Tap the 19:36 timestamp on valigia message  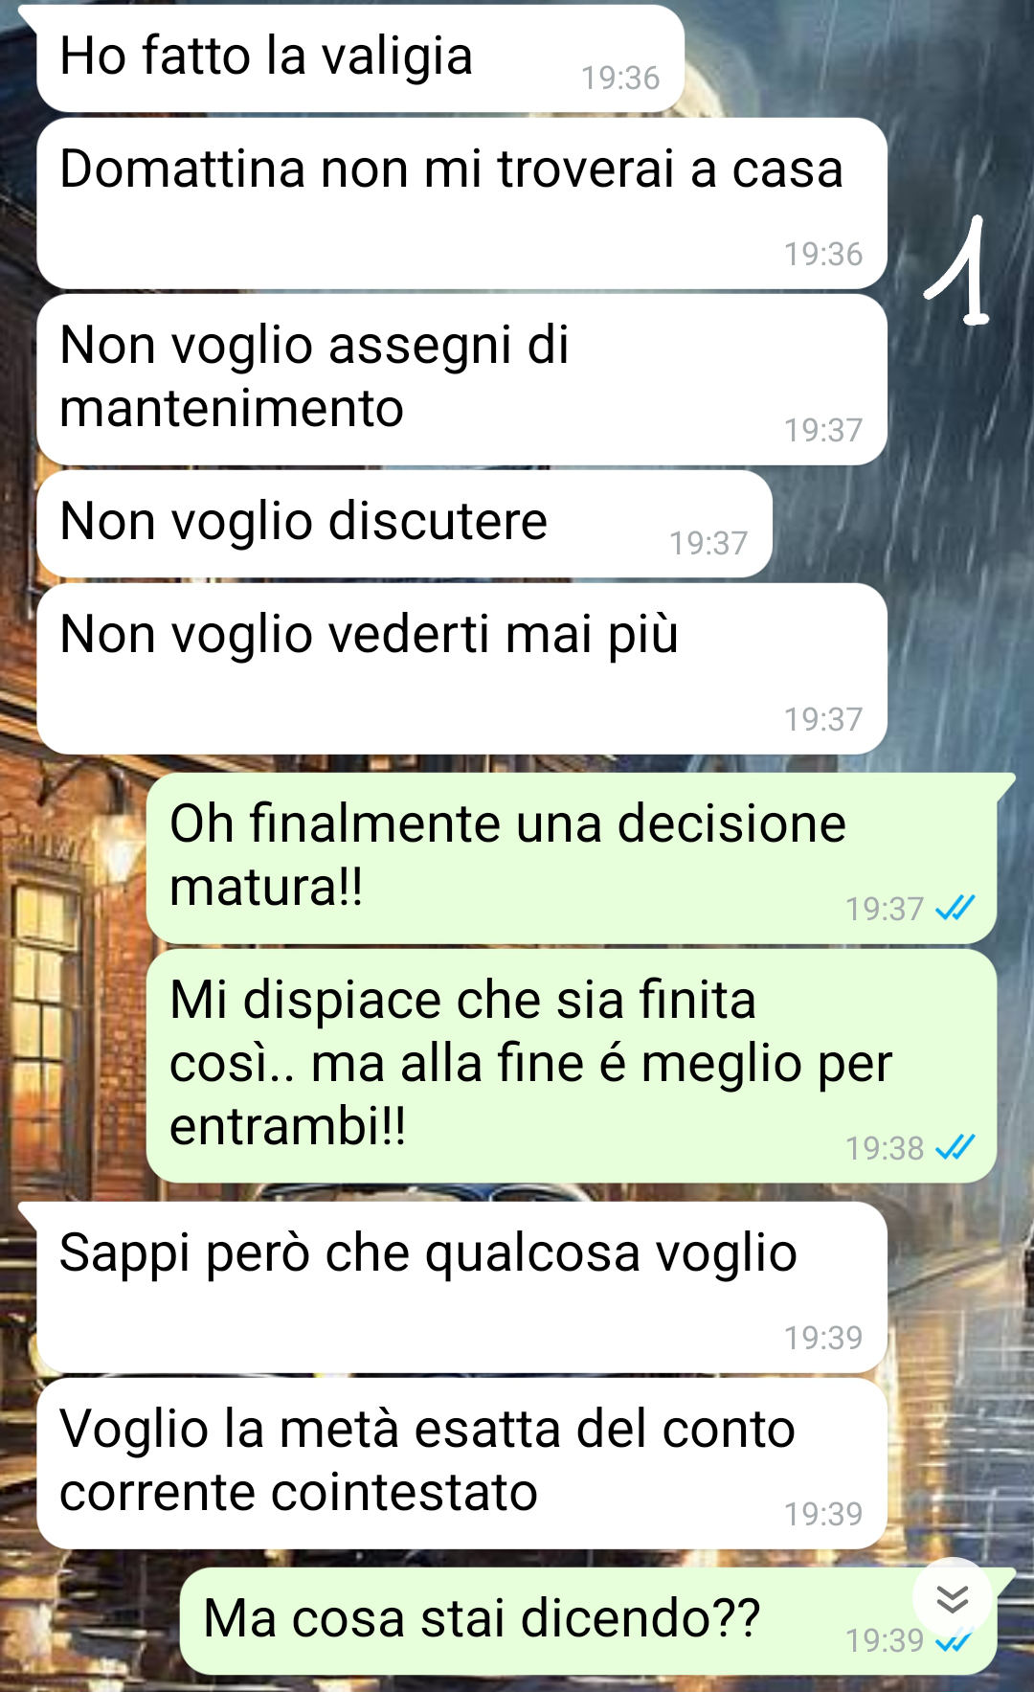pos(620,78)
